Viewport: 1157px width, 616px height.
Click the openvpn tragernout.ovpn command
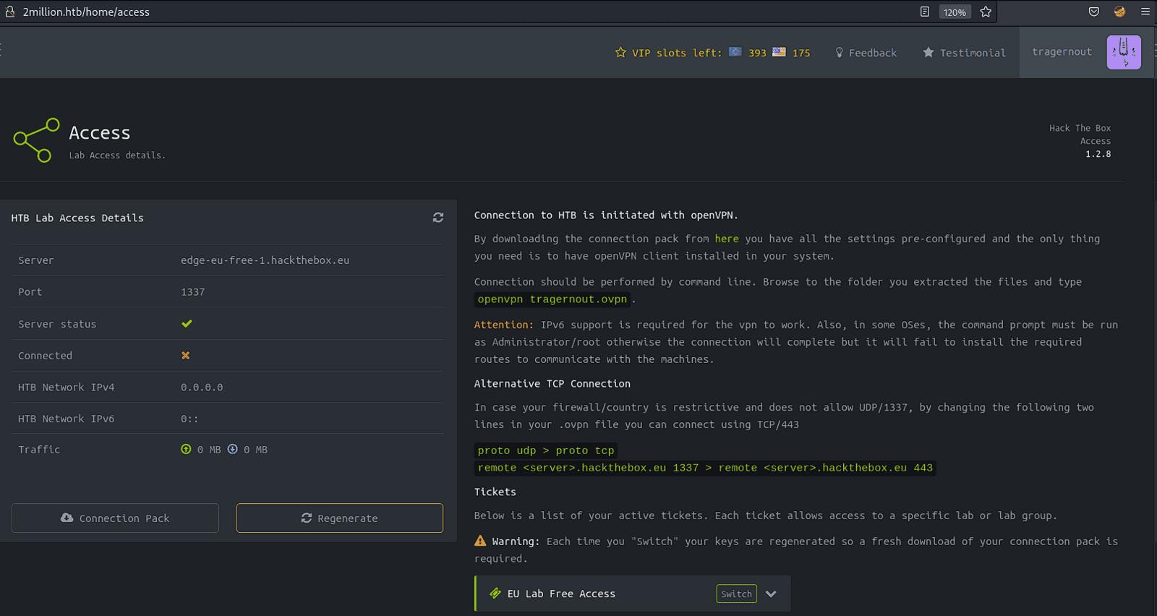552,299
